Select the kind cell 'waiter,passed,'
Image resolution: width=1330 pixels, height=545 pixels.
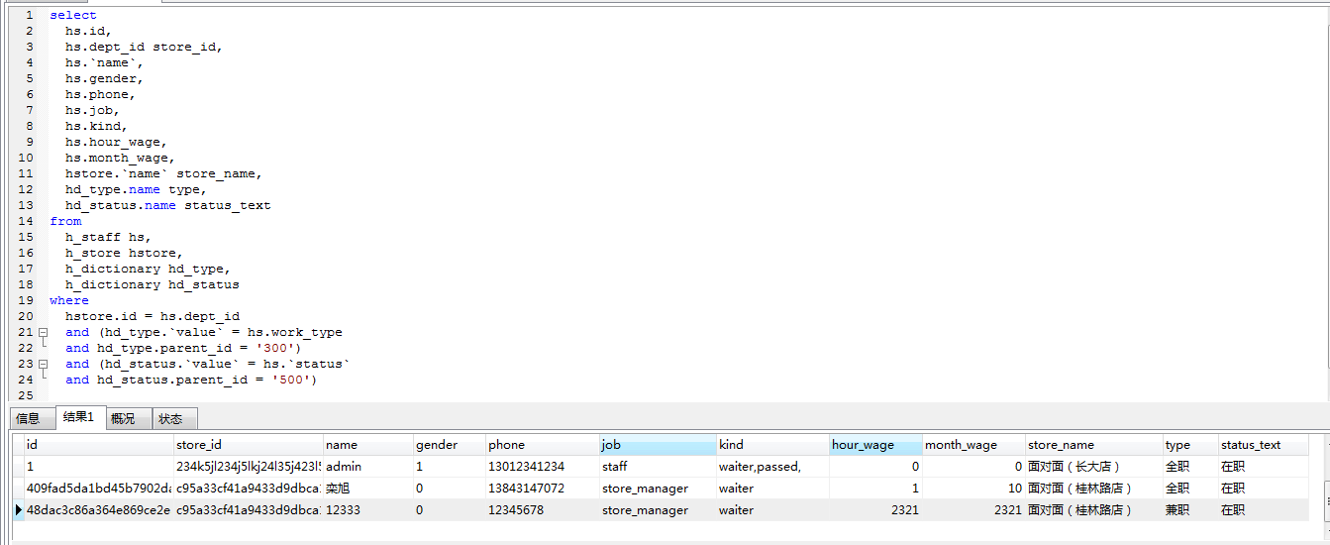tap(772, 467)
